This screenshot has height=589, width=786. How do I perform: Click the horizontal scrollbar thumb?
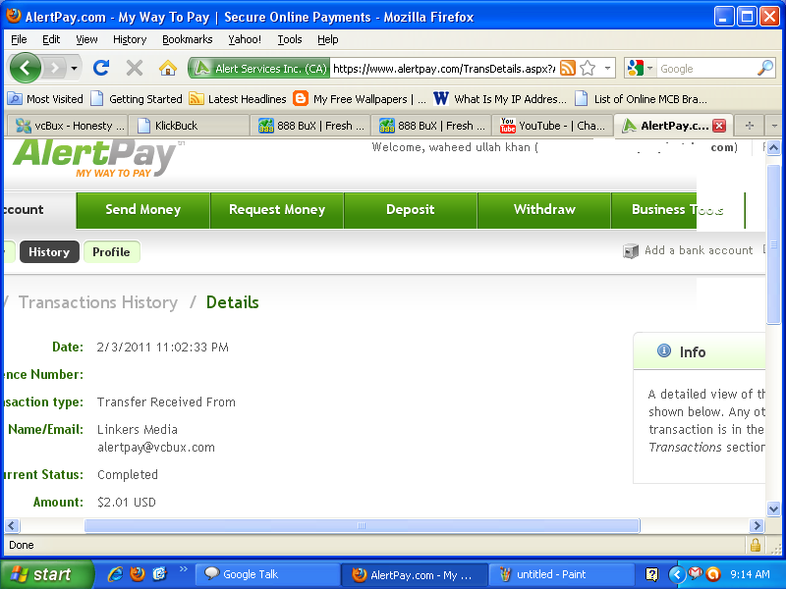(362, 525)
